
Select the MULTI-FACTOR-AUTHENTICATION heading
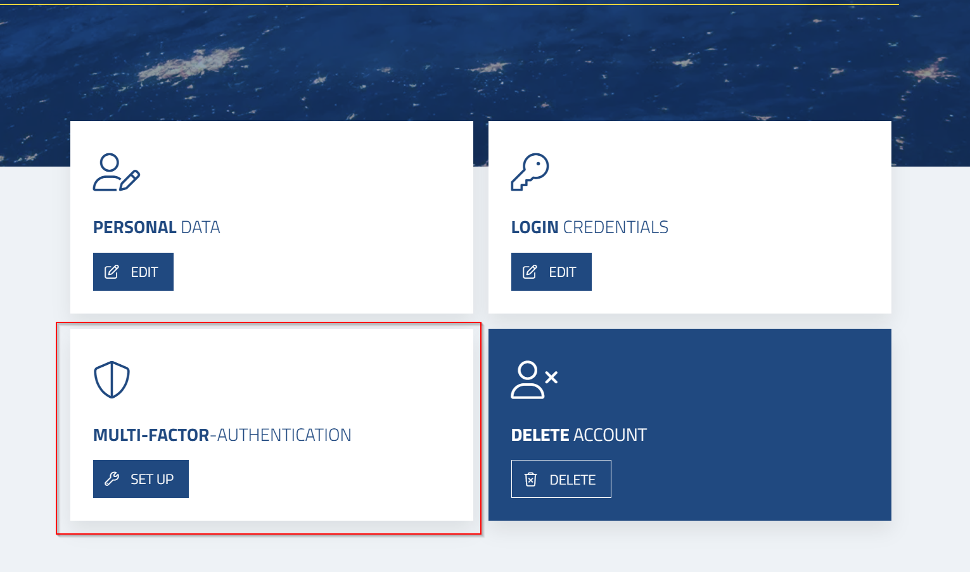pyautogui.click(x=222, y=435)
